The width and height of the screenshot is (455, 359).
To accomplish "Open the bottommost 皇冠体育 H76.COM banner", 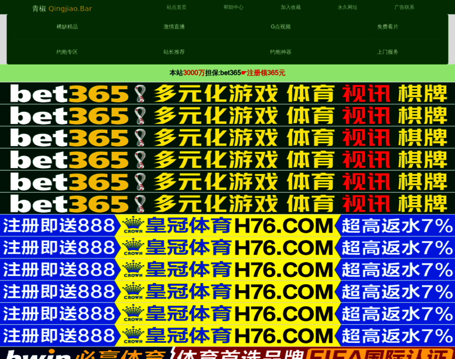I will [x=227, y=336].
